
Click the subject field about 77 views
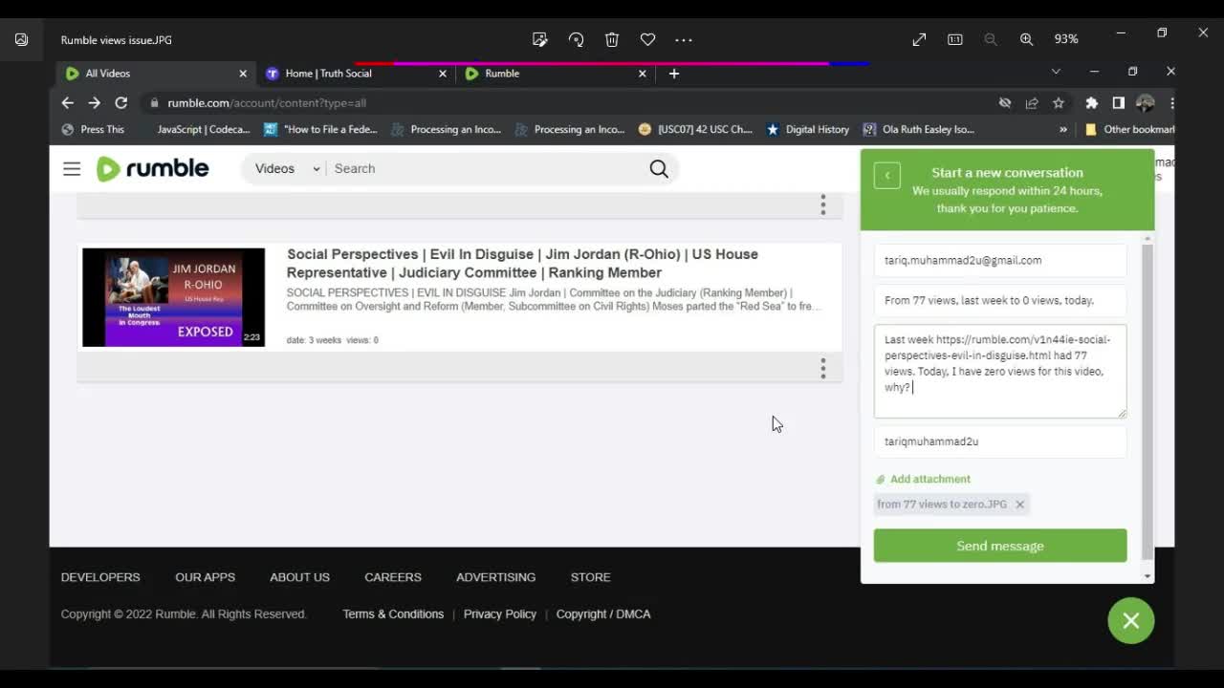(1000, 300)
